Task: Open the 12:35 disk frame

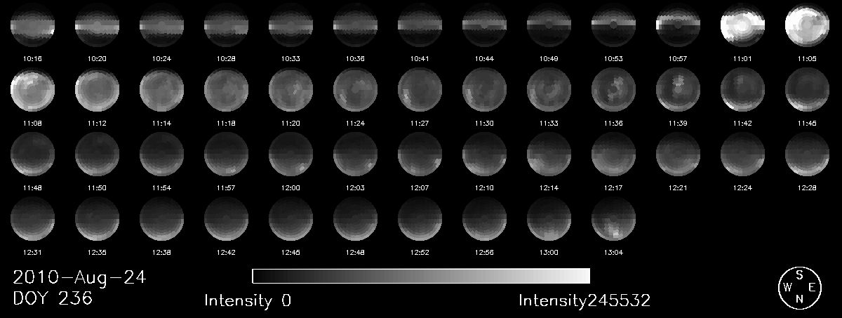Action: pyautogui.click(x=98, y=220)
